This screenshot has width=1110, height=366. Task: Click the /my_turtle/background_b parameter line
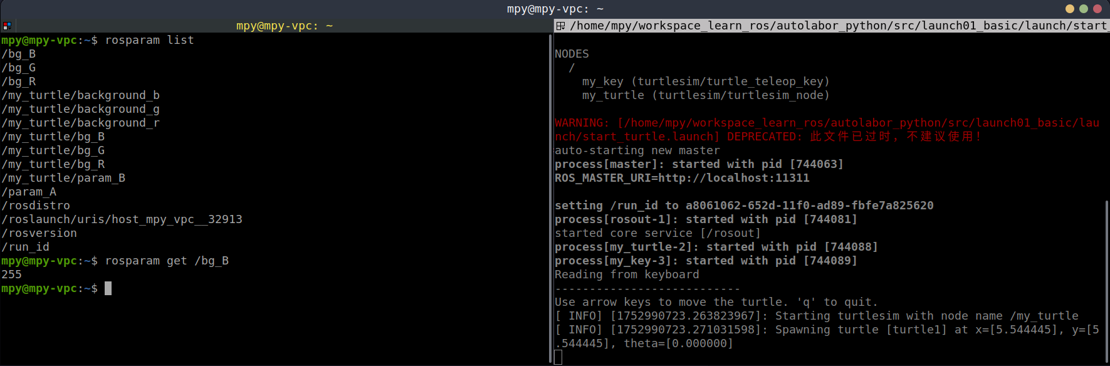click(80, 95)
